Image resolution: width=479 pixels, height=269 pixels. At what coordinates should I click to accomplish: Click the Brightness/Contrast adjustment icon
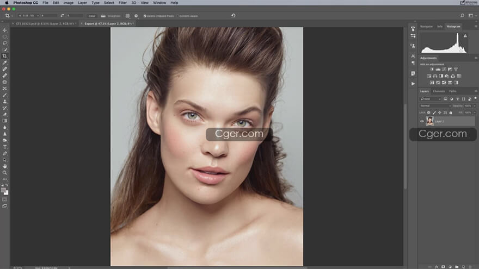point(432,69)
